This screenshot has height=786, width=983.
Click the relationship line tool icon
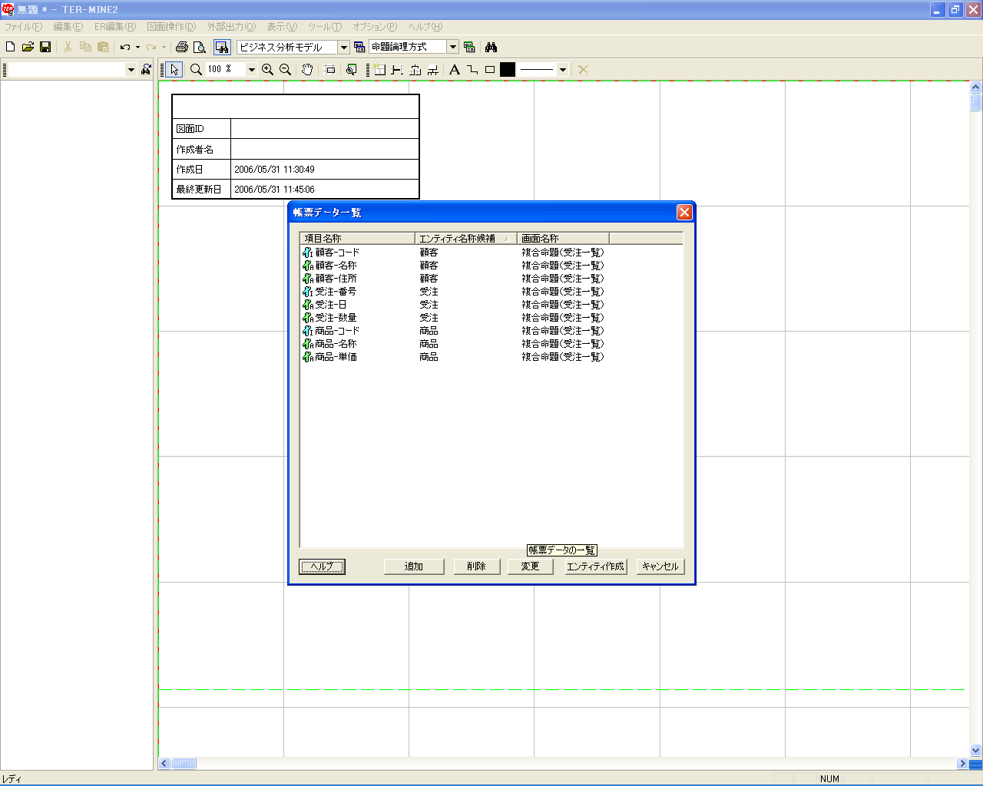(397, 70)
